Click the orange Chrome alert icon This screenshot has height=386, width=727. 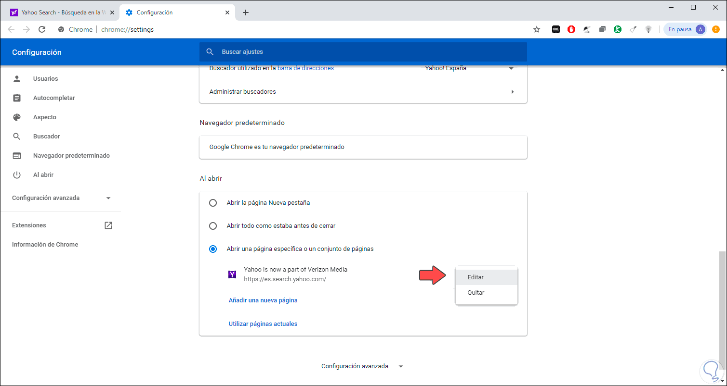coord(716,29)
